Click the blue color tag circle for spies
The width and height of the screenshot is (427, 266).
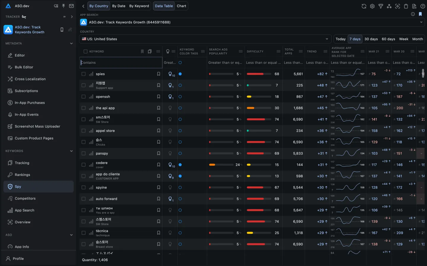click(x=180, y=74)
